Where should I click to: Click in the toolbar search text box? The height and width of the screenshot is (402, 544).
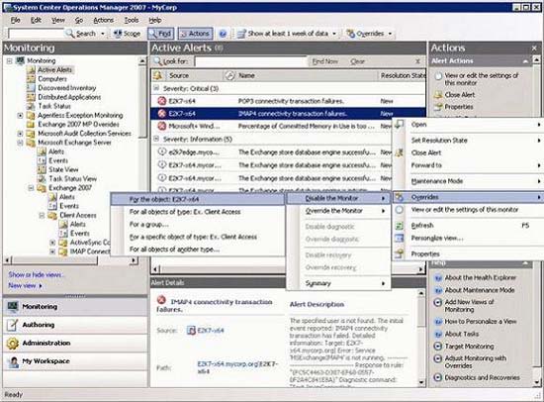(36, 34)
